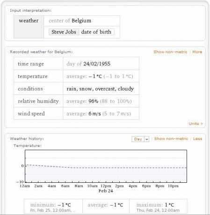Click the weather label cell

tap(29, 27)
